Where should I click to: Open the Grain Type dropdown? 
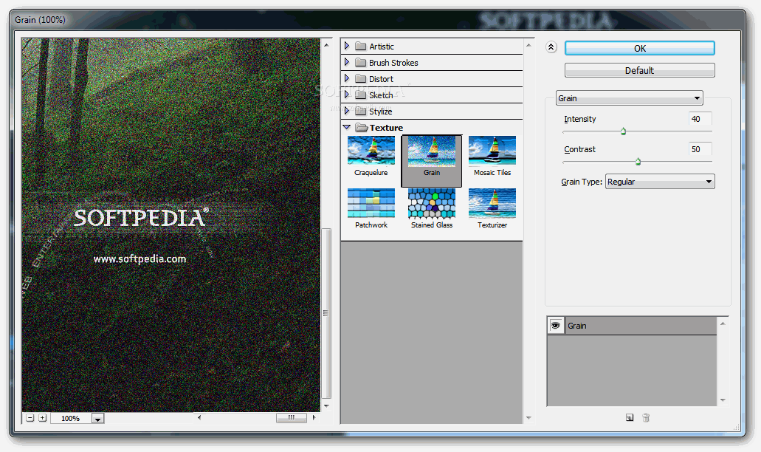(x=660, y=182)
